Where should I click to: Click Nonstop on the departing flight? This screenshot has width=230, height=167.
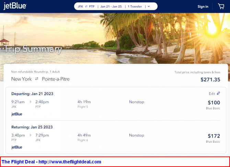(x=137, y=102)
